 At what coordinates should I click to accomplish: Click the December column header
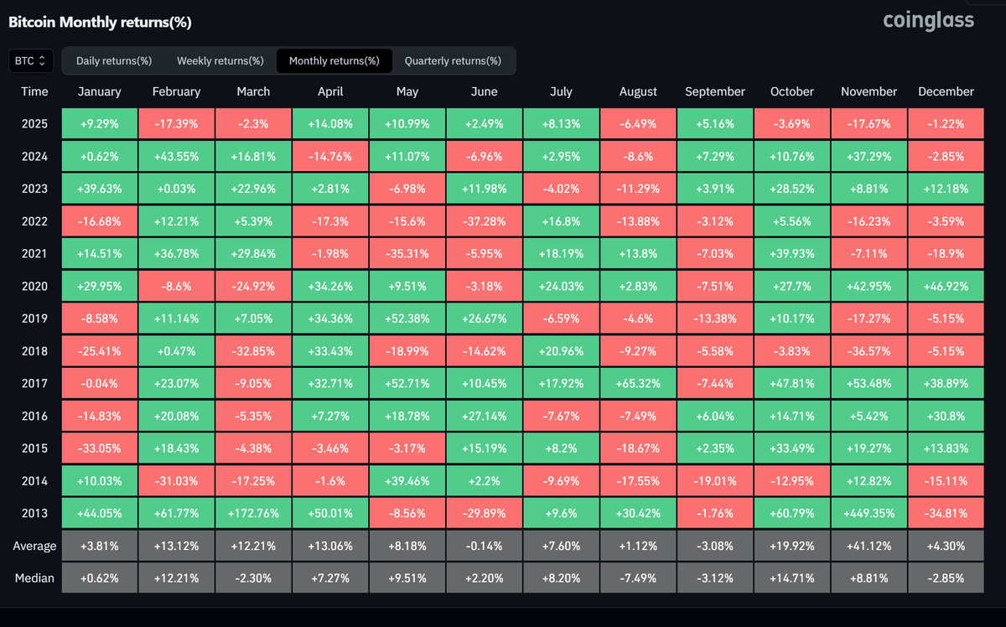[x=946, y=91]
